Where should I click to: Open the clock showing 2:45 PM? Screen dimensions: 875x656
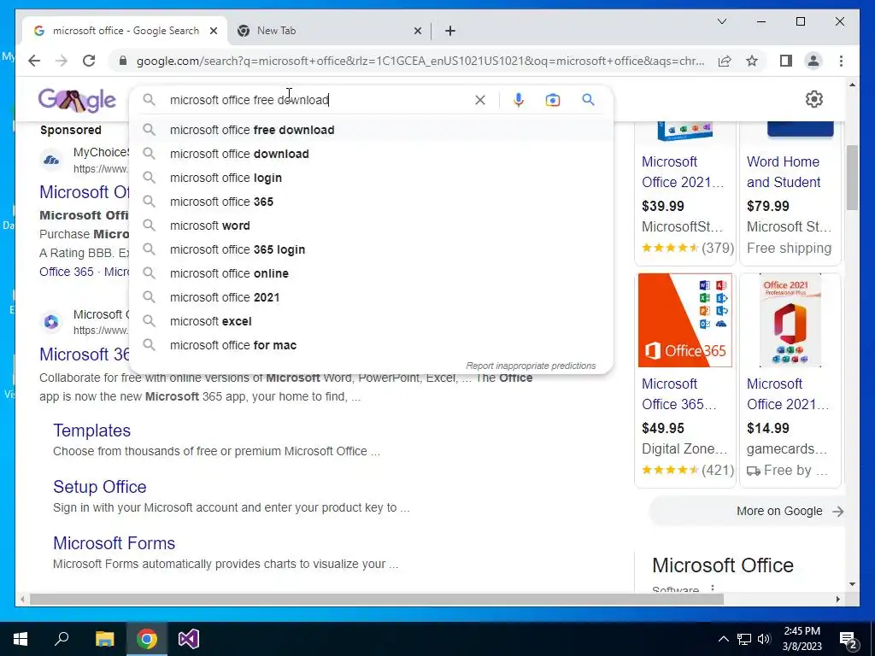point(802,639)
